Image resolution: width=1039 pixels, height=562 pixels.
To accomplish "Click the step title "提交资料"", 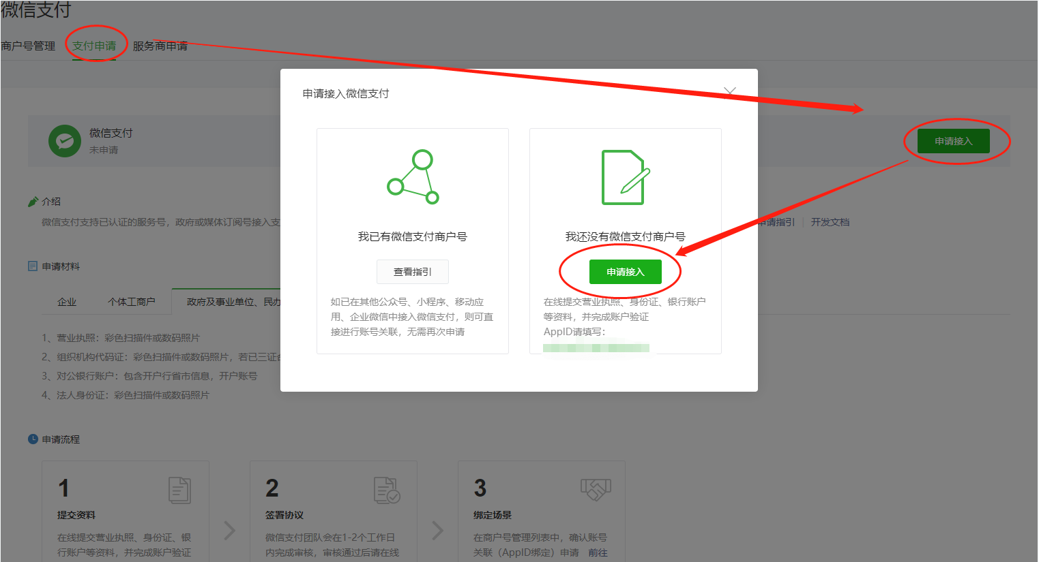I will 76,515.
